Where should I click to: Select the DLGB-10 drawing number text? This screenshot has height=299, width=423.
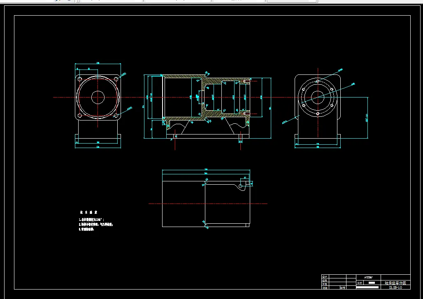coord(395,287)
